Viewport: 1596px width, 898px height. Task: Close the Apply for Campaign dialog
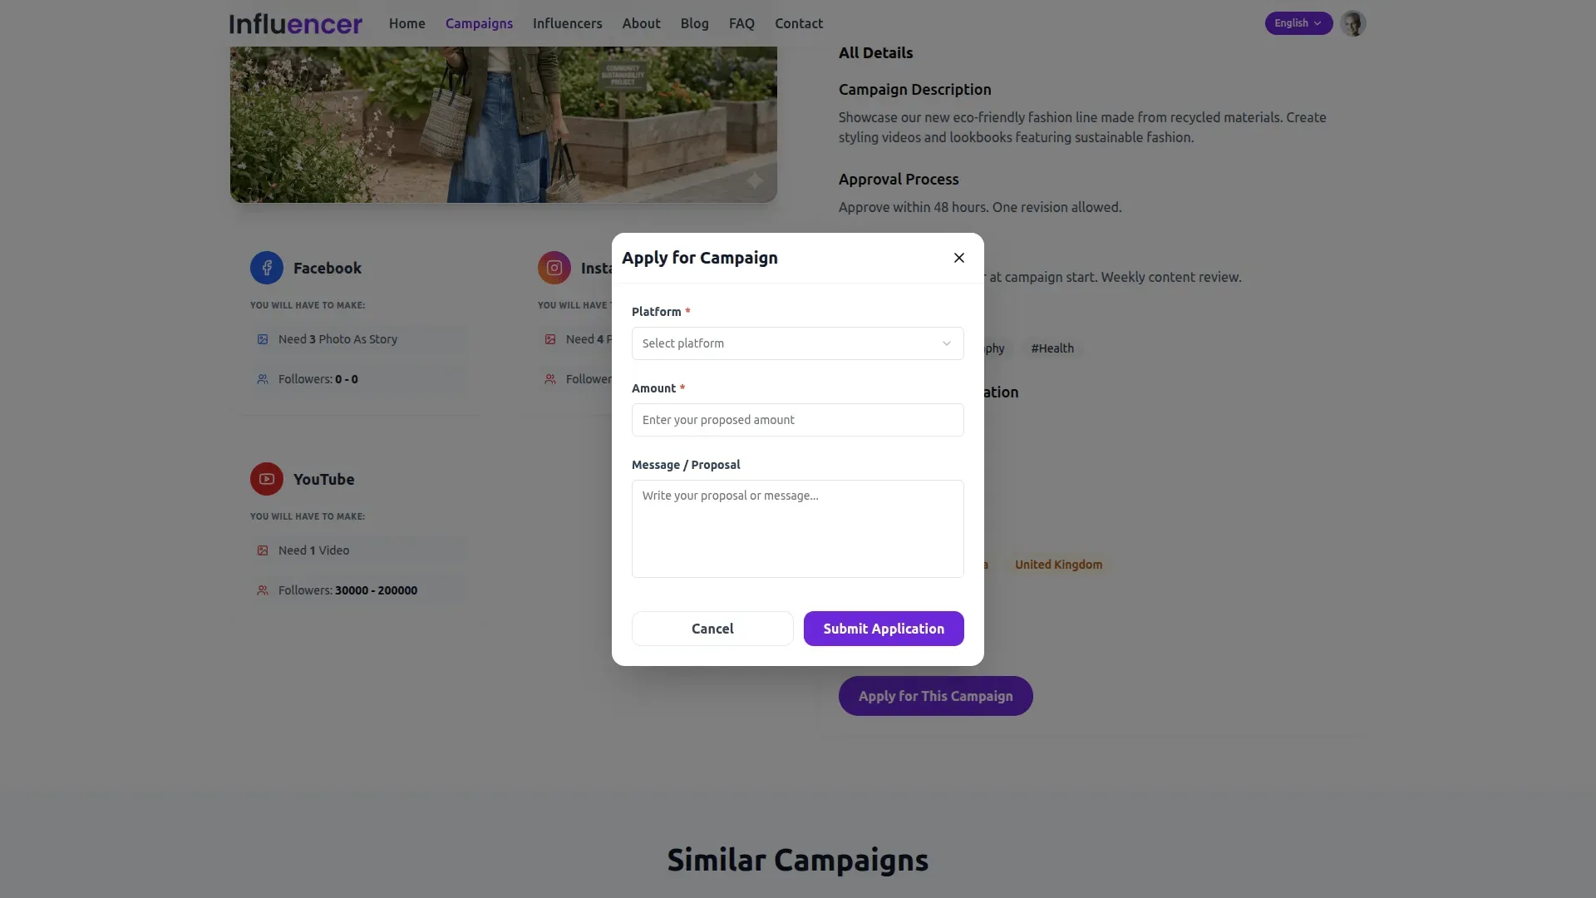pyautogui.click(x=959, y=258)
